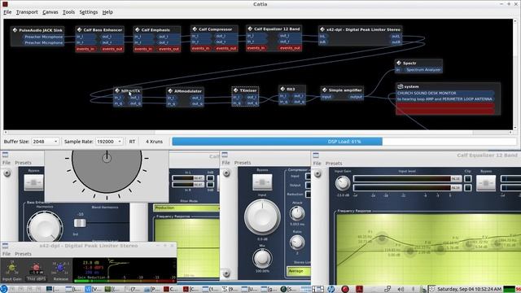This screenshot has width=521, height=293.
Task: Click the Calf Bass Enhancer node icon
Action: click(79, 29)
